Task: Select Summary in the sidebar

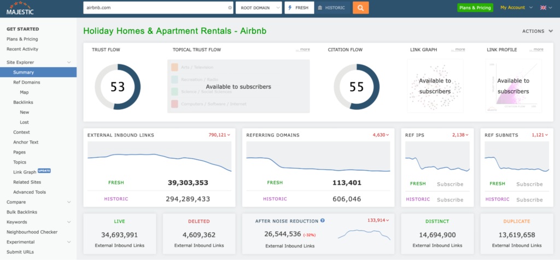Action: point(38,73)
